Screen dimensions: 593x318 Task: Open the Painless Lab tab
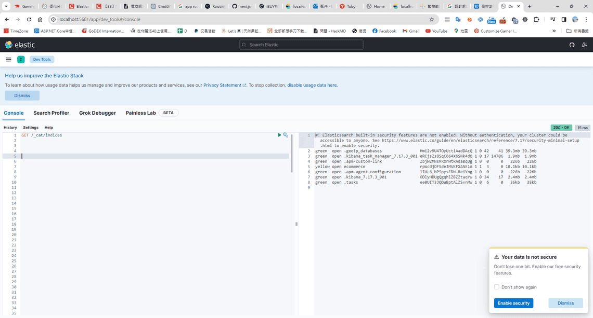click(x=140, y=113)
